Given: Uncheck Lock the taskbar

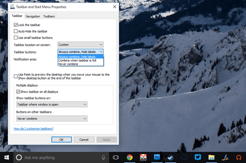Looking at the screenshot, I should (15, 25).
